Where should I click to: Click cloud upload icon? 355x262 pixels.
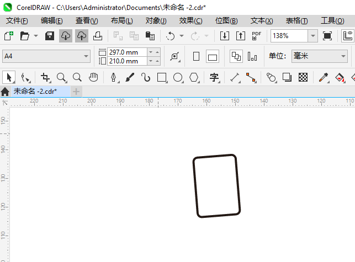pos(82,36)
